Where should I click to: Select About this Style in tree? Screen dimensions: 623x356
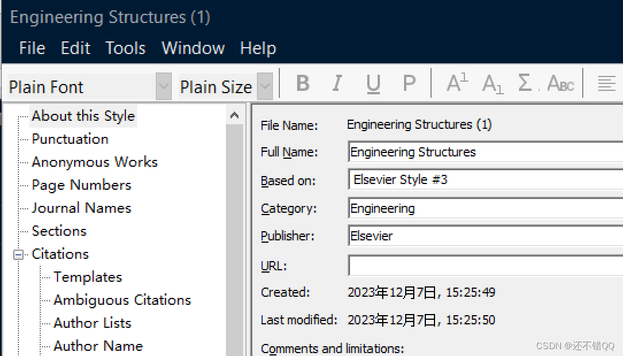pyautogui.click(x=83, y=116)
